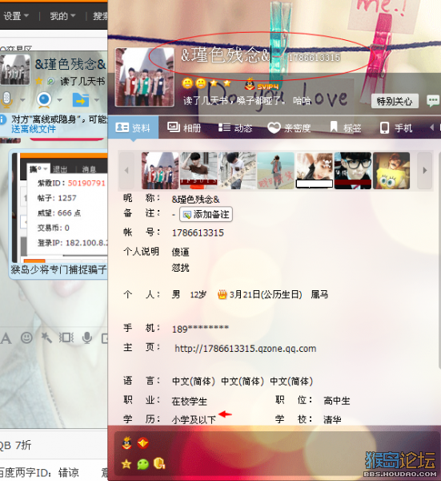Click the nickname &瑾色残念& in chat header
Image resolution: width=441 pixels, height=481 pixels.
click(x=70, y=64)
